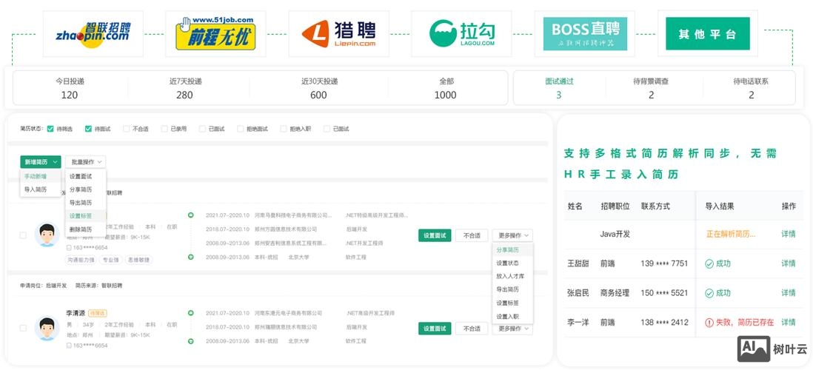Screen dimensions: 813x370
Task: Open 详情 for the Java开发 row
Action: click(x=788, y=235)
